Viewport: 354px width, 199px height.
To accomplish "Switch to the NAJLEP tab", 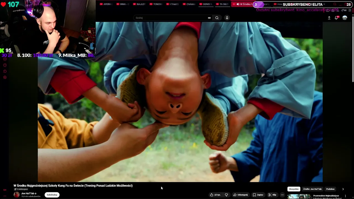I will point(139,4).
